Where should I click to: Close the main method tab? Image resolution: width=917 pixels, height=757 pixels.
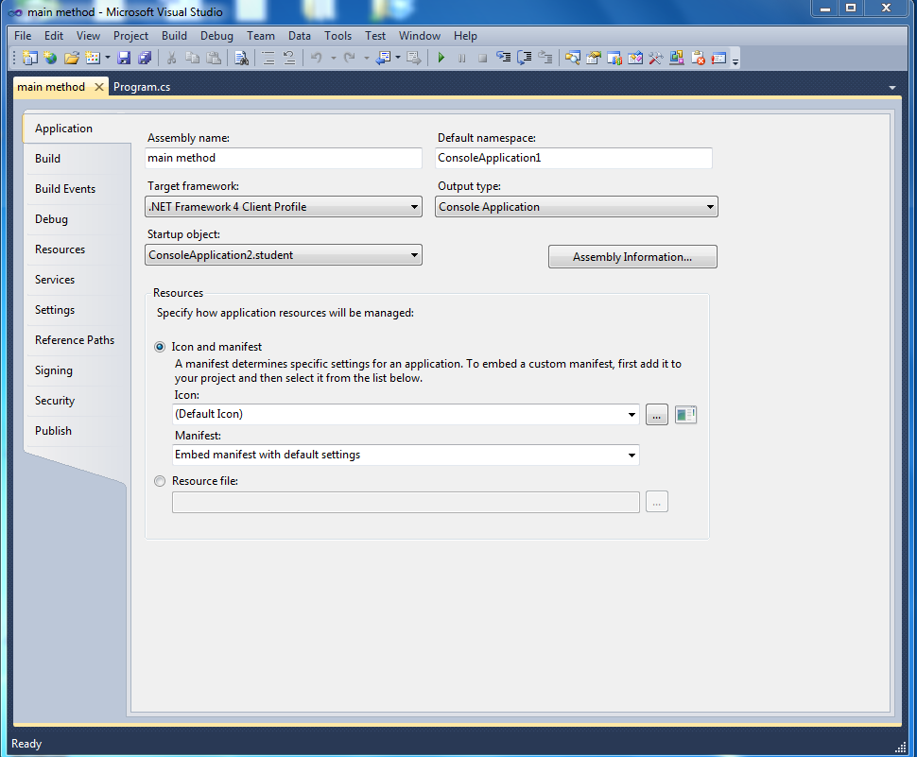99,87
